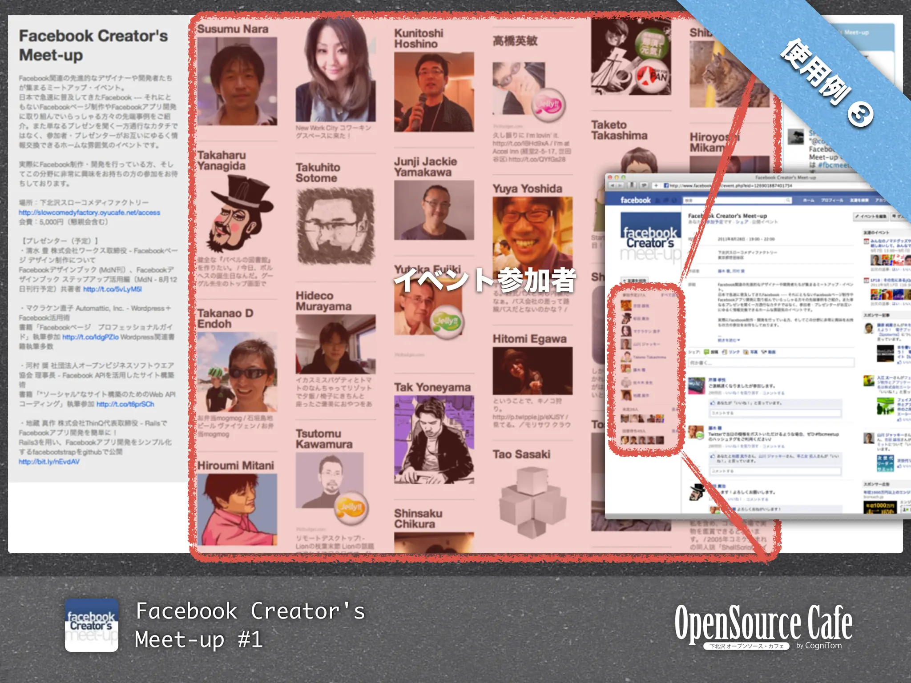Click the plus add-bookmark button beside URL
Viewport: 911px width, 683px height.
point(656,185)
